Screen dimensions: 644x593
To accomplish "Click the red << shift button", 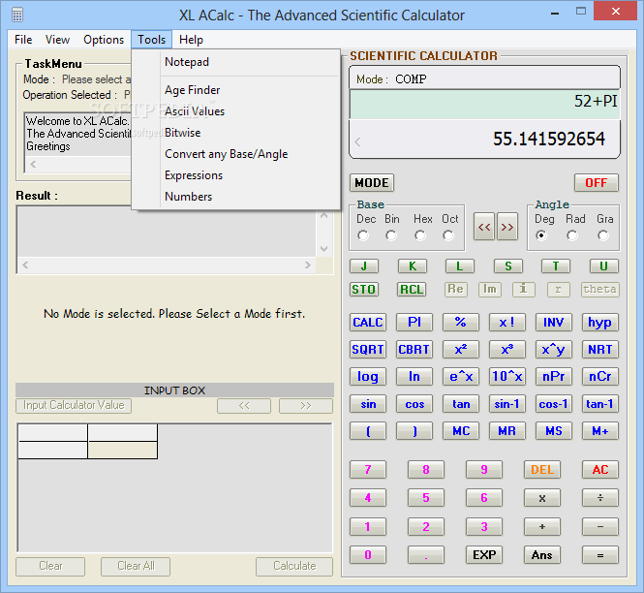I will 484,227.
